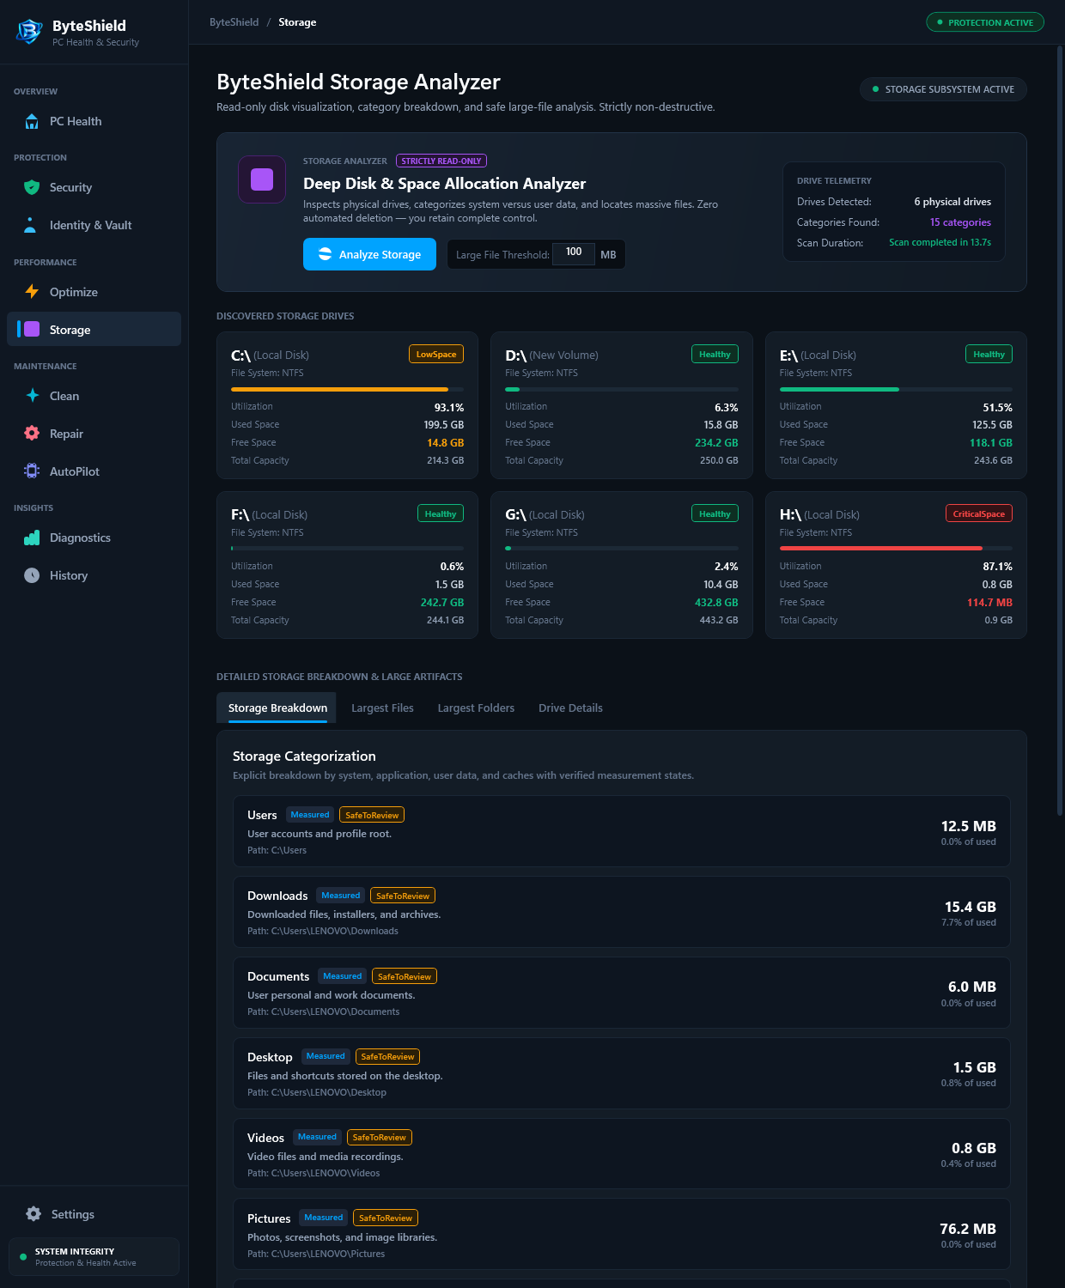Screen dimensions: 1065x1288
Task: Click the SafeToReview tag in Videos row
Action: pyautogui.click(x=379, y=1137)
